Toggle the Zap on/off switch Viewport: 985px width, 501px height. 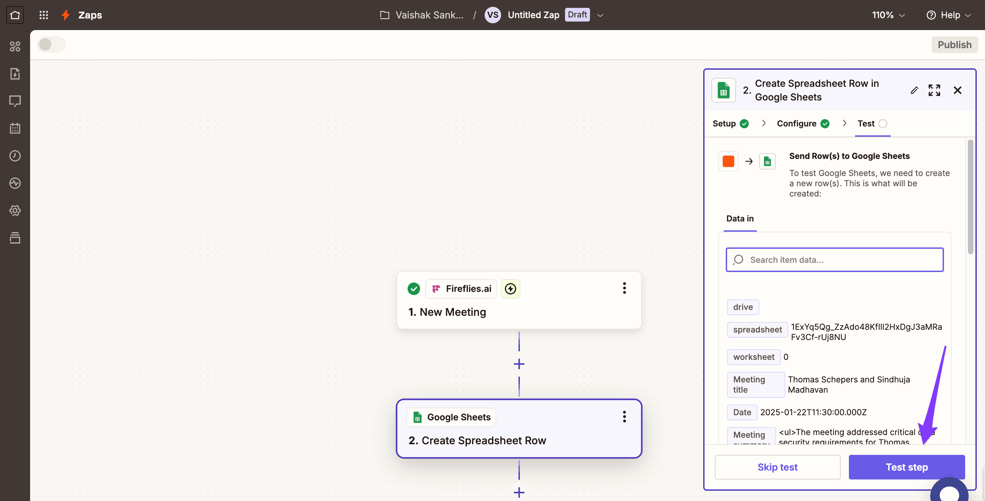51,44
